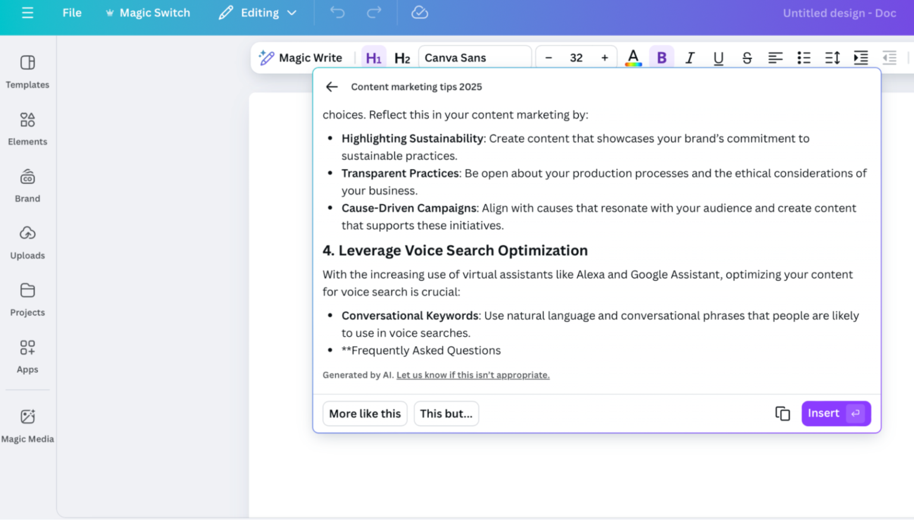
Task: Open the Editing mode dropdown
Action: (258, 12)
